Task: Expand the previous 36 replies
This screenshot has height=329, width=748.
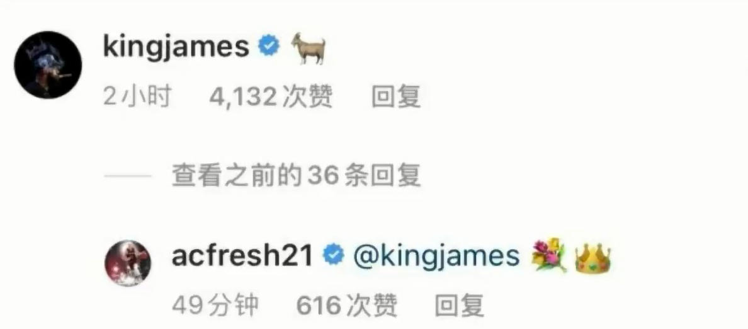Action: (x=296, y=176)
